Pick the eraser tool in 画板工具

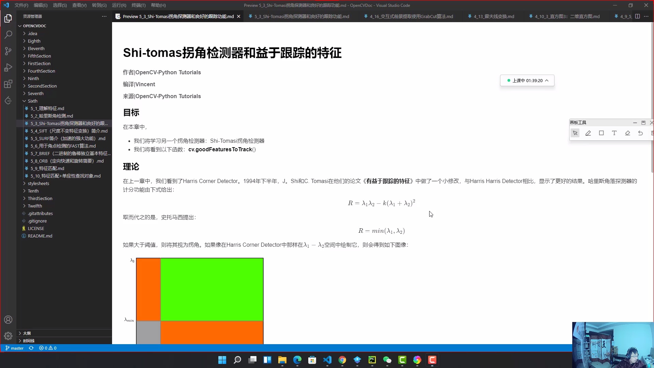(627, 133)
